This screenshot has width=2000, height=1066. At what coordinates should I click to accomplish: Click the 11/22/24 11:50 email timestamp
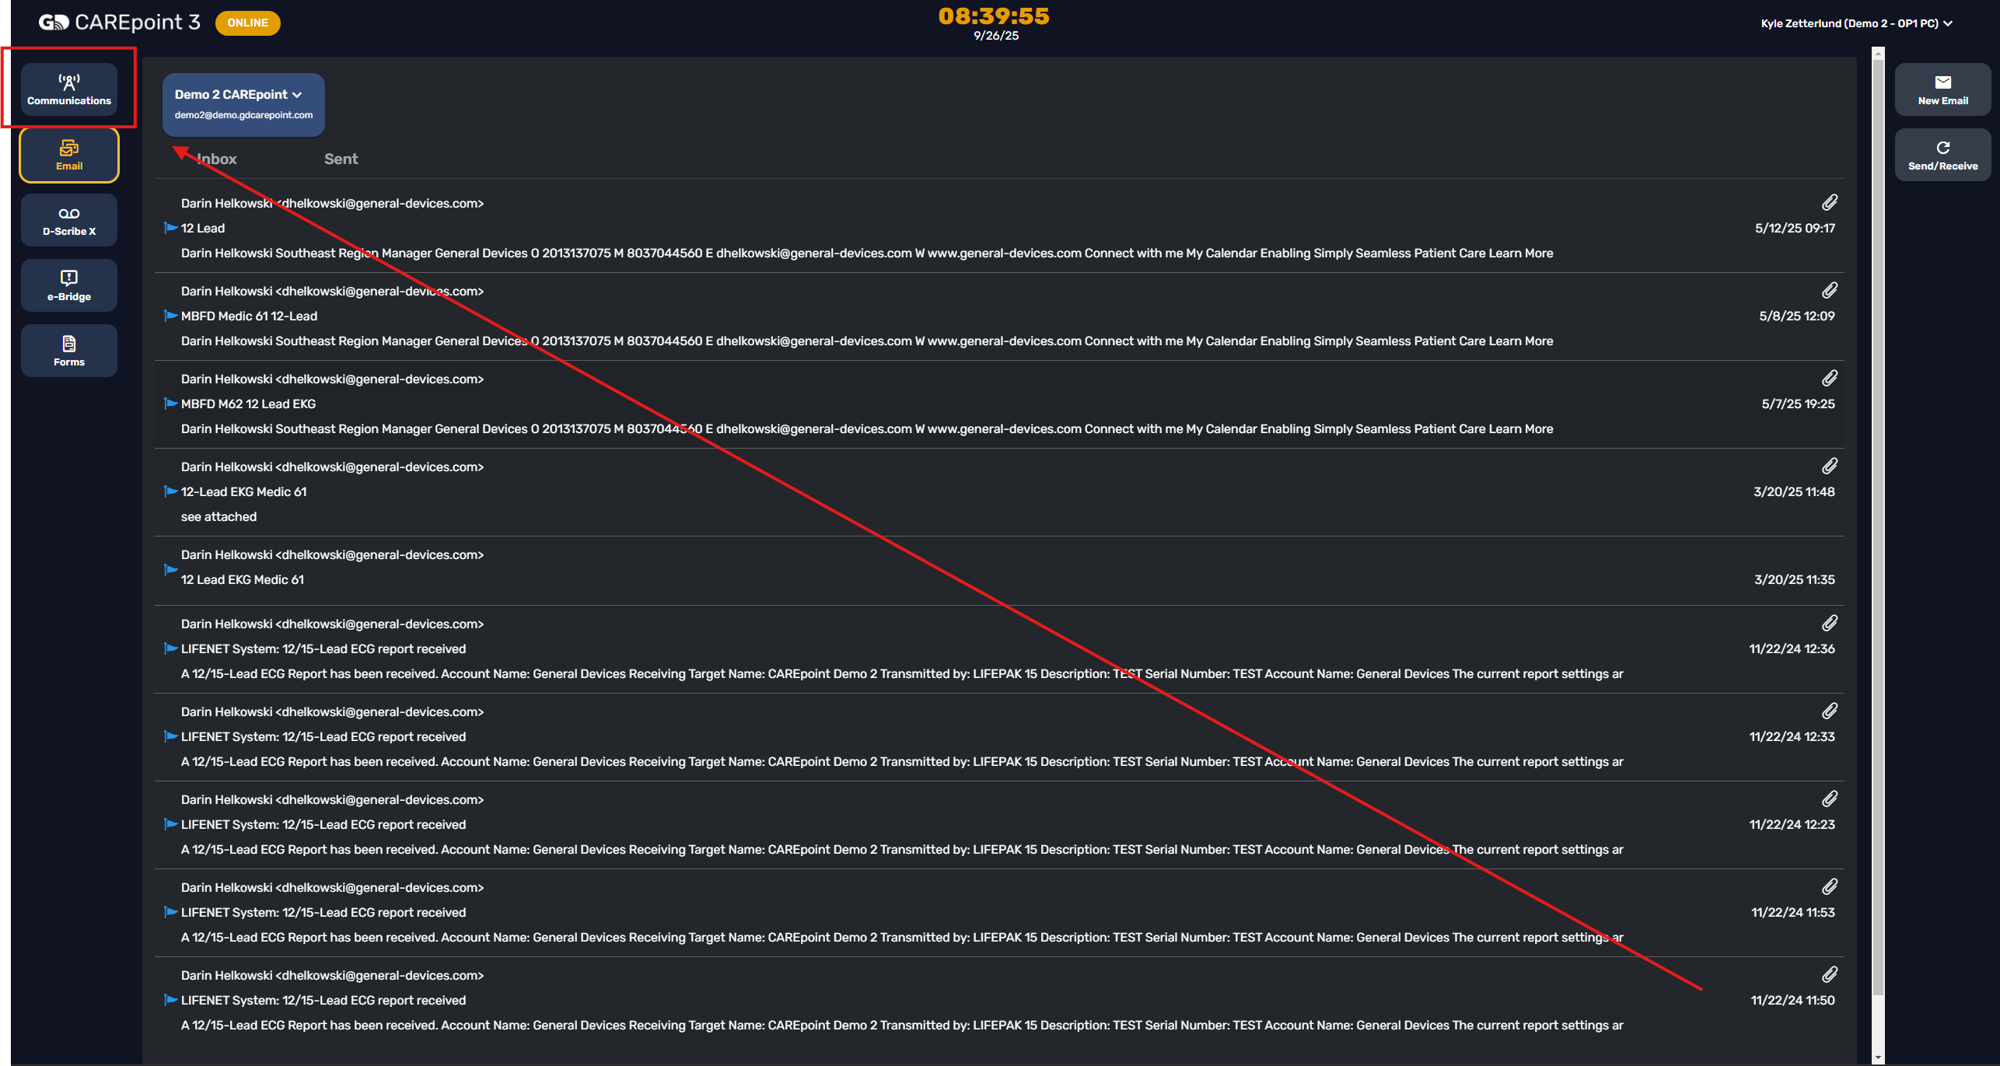click(1792, 1000)
